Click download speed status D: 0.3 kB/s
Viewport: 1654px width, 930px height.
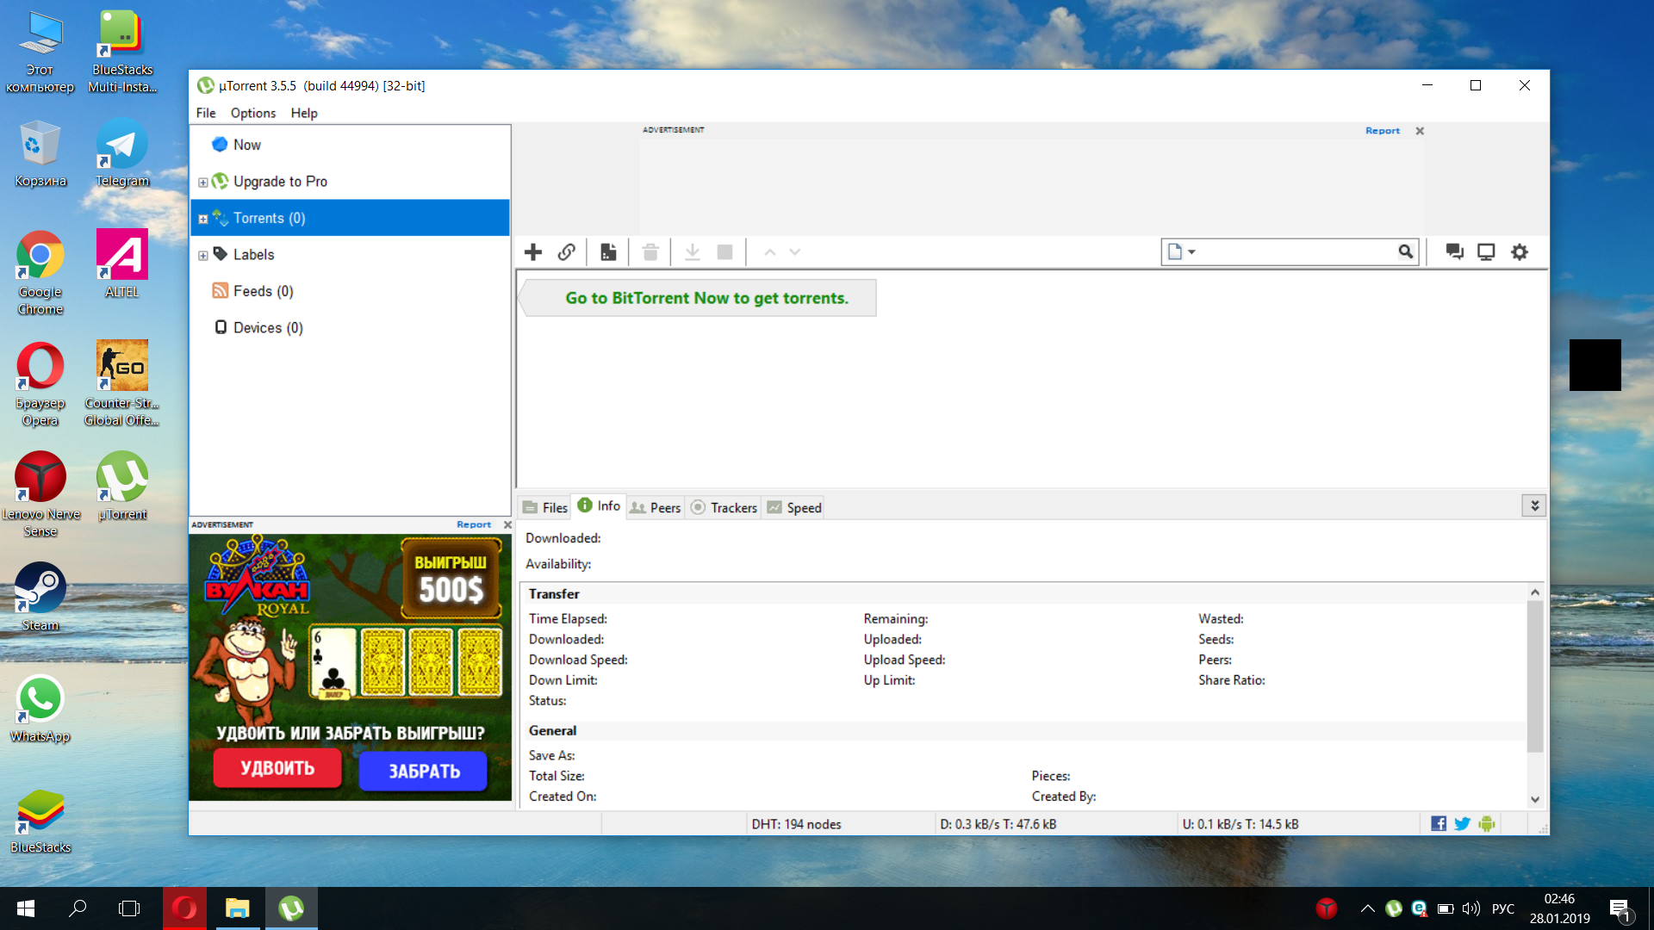tap(998, 824)
